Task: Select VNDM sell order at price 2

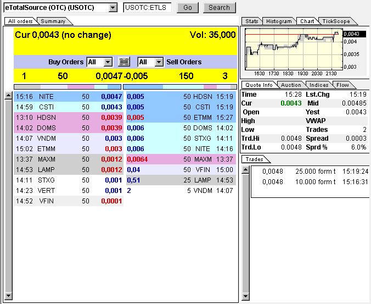Action: [x=181, y=191]
